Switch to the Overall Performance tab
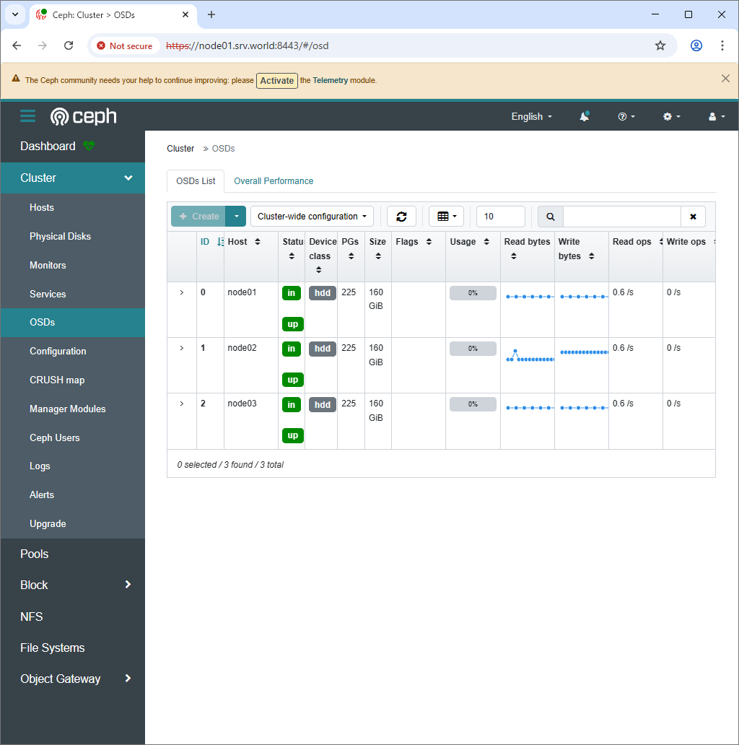The image size is (739, 745). pyautogui.click(x=274, y=181)
